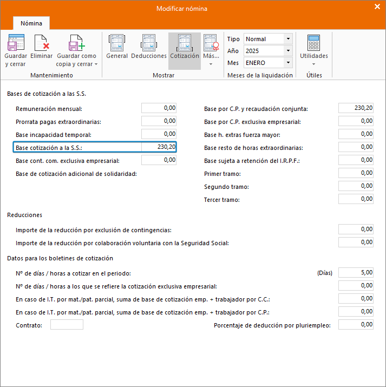This screenshot has height=387, width=386.
Task: Expand the Año dropdown showing 2025
Action: pos(288,51)
